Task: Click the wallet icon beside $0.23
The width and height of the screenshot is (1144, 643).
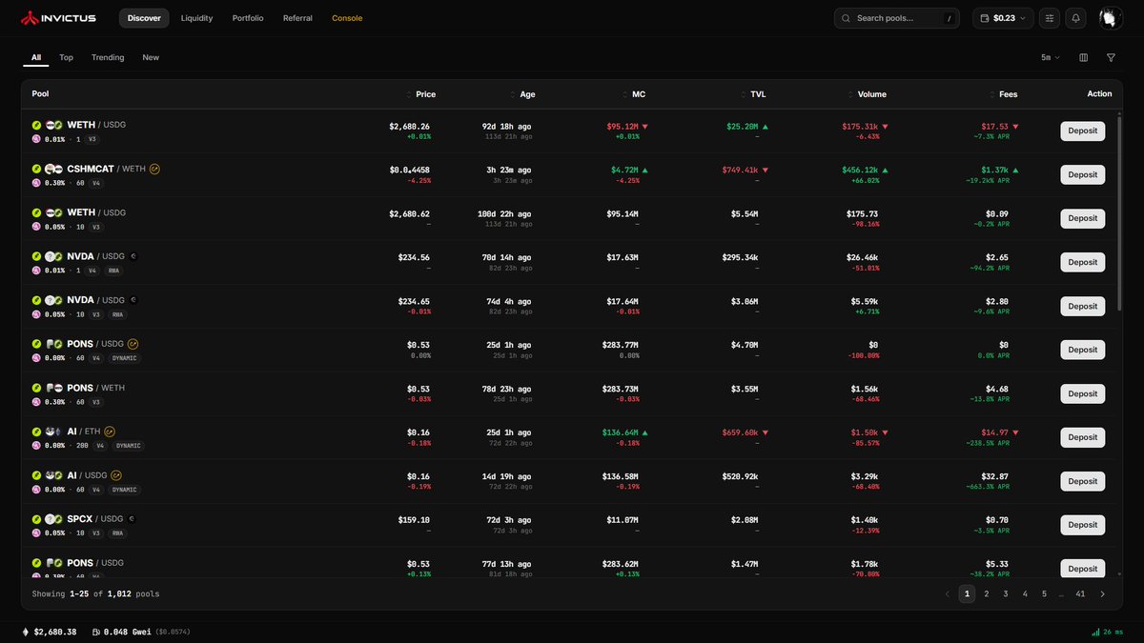Action: [x=985, y=18]
